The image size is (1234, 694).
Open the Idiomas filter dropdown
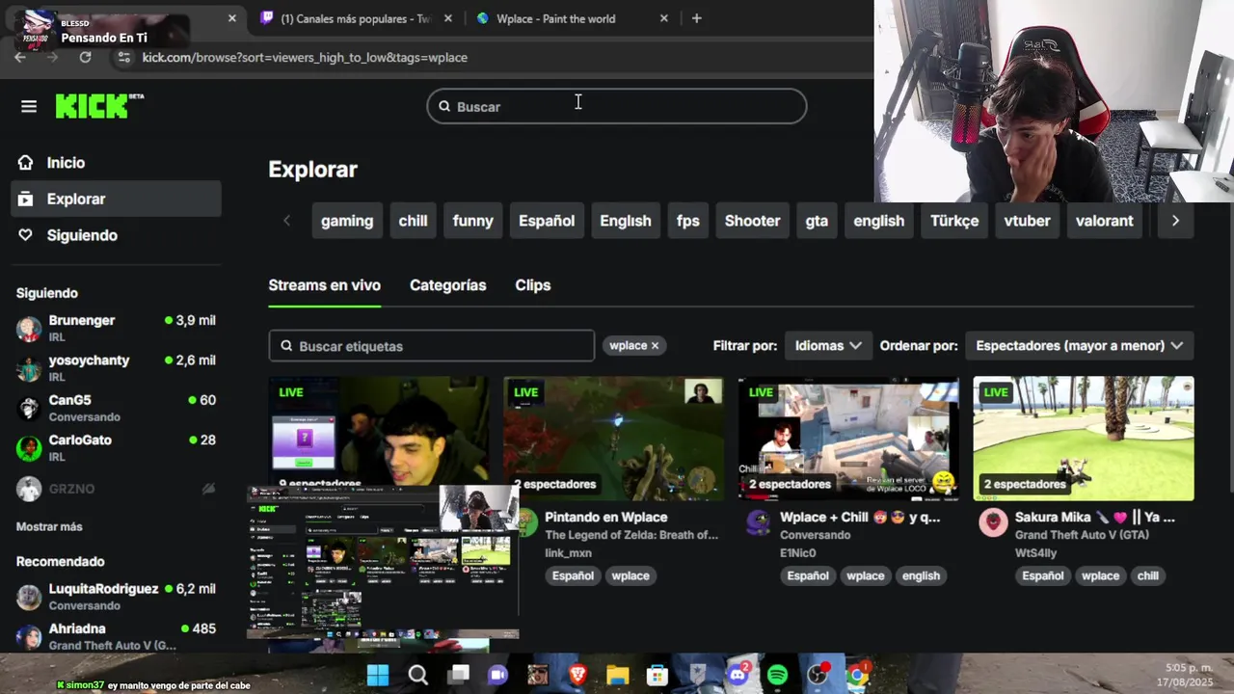828,345
